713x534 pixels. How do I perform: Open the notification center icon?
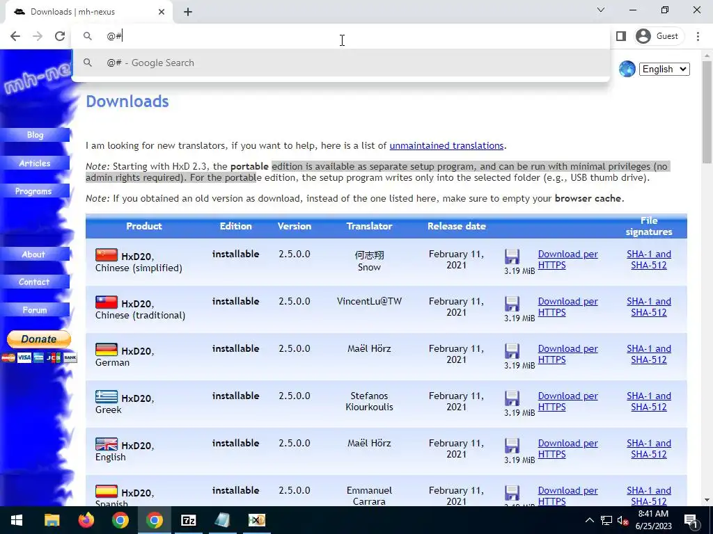(690, 520)
